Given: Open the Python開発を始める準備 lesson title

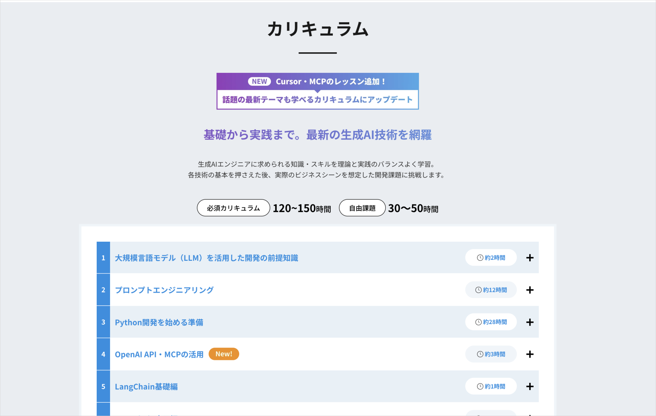Looking at the screenshot, I should click(159, 322).
